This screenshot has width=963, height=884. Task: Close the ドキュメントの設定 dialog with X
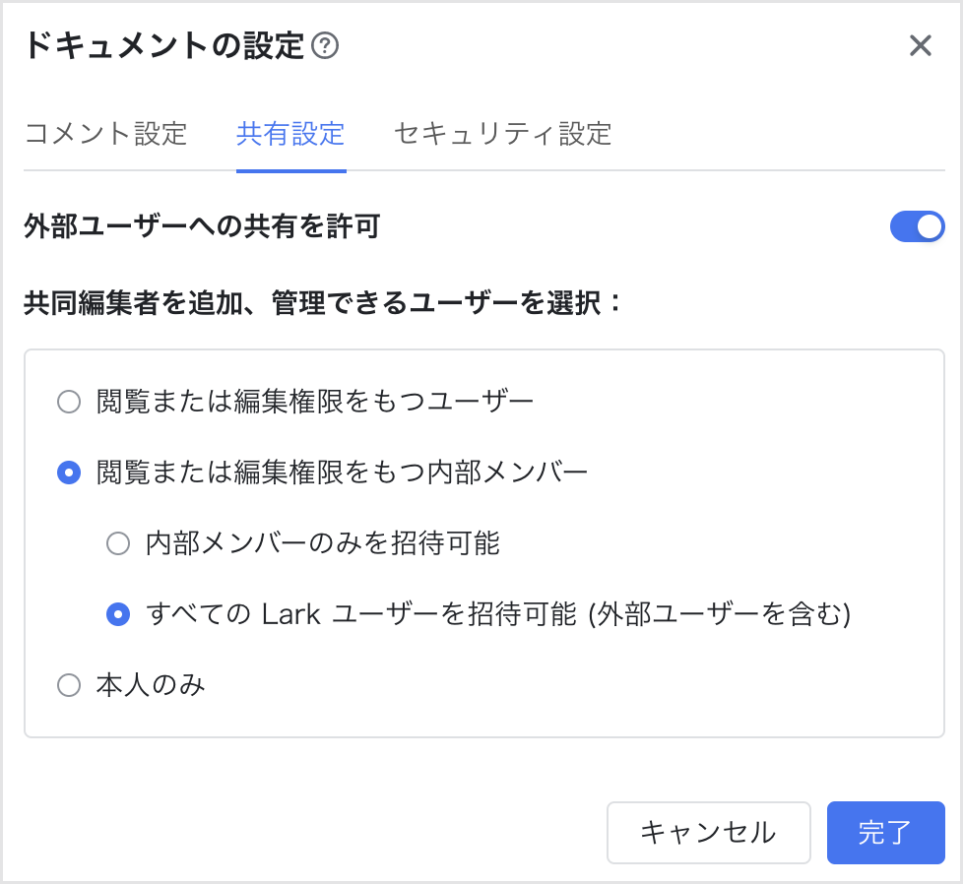click(x=920, y=46)
